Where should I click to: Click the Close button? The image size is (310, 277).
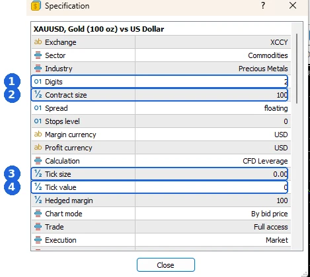166,265
